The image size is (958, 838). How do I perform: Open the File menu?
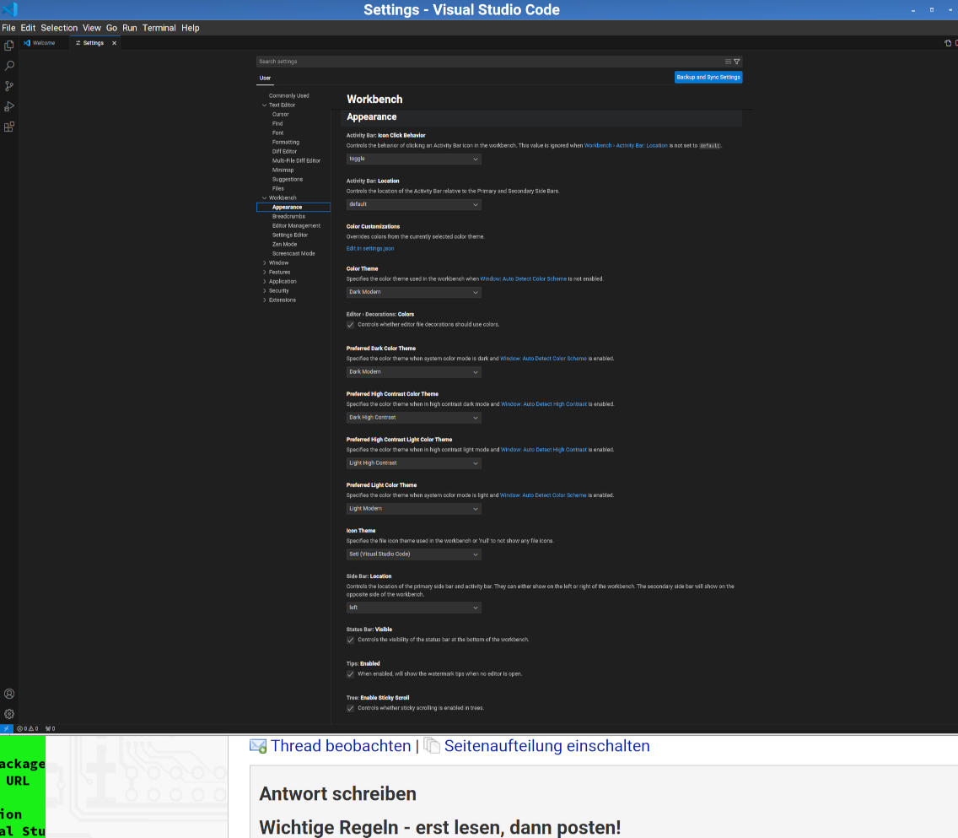point(8,28)
